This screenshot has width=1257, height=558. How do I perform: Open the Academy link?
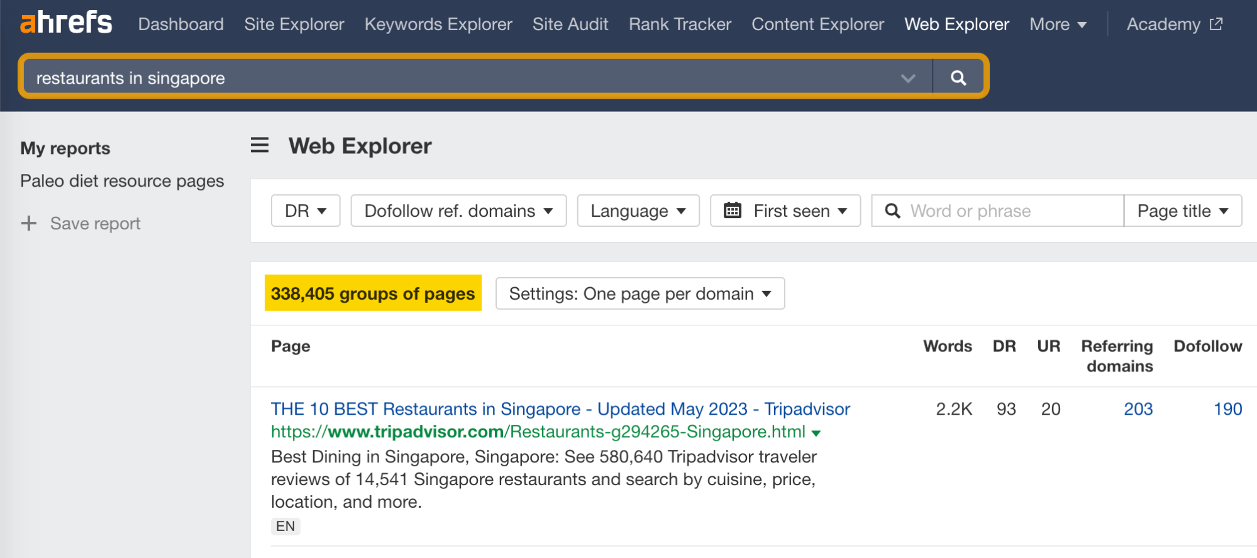pyautogui.click(x=1174, y=25)
